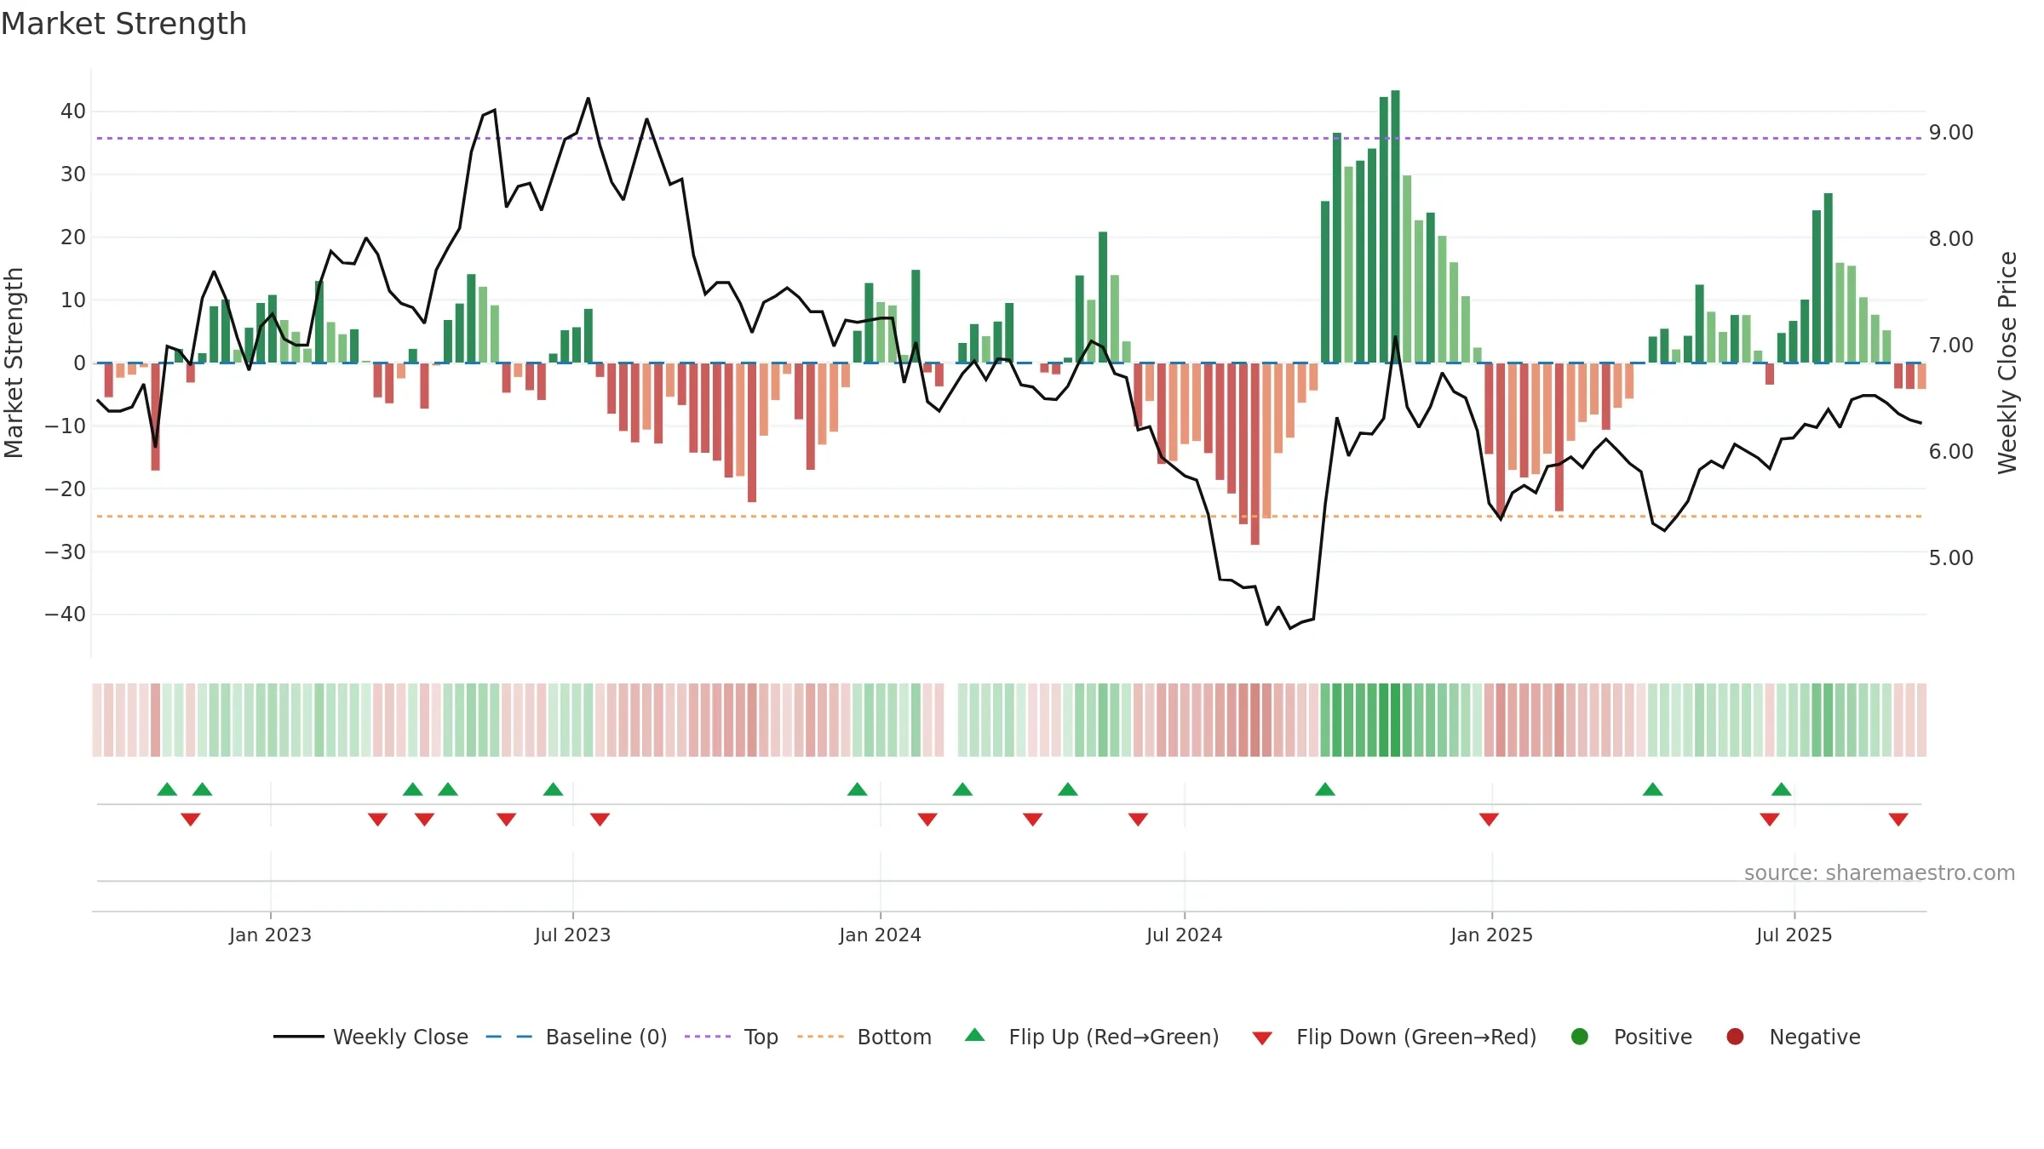Click the Jan 2025 axis label
The width and height of the screenshot is (2044, 1149).
(x=1491, y=935)
